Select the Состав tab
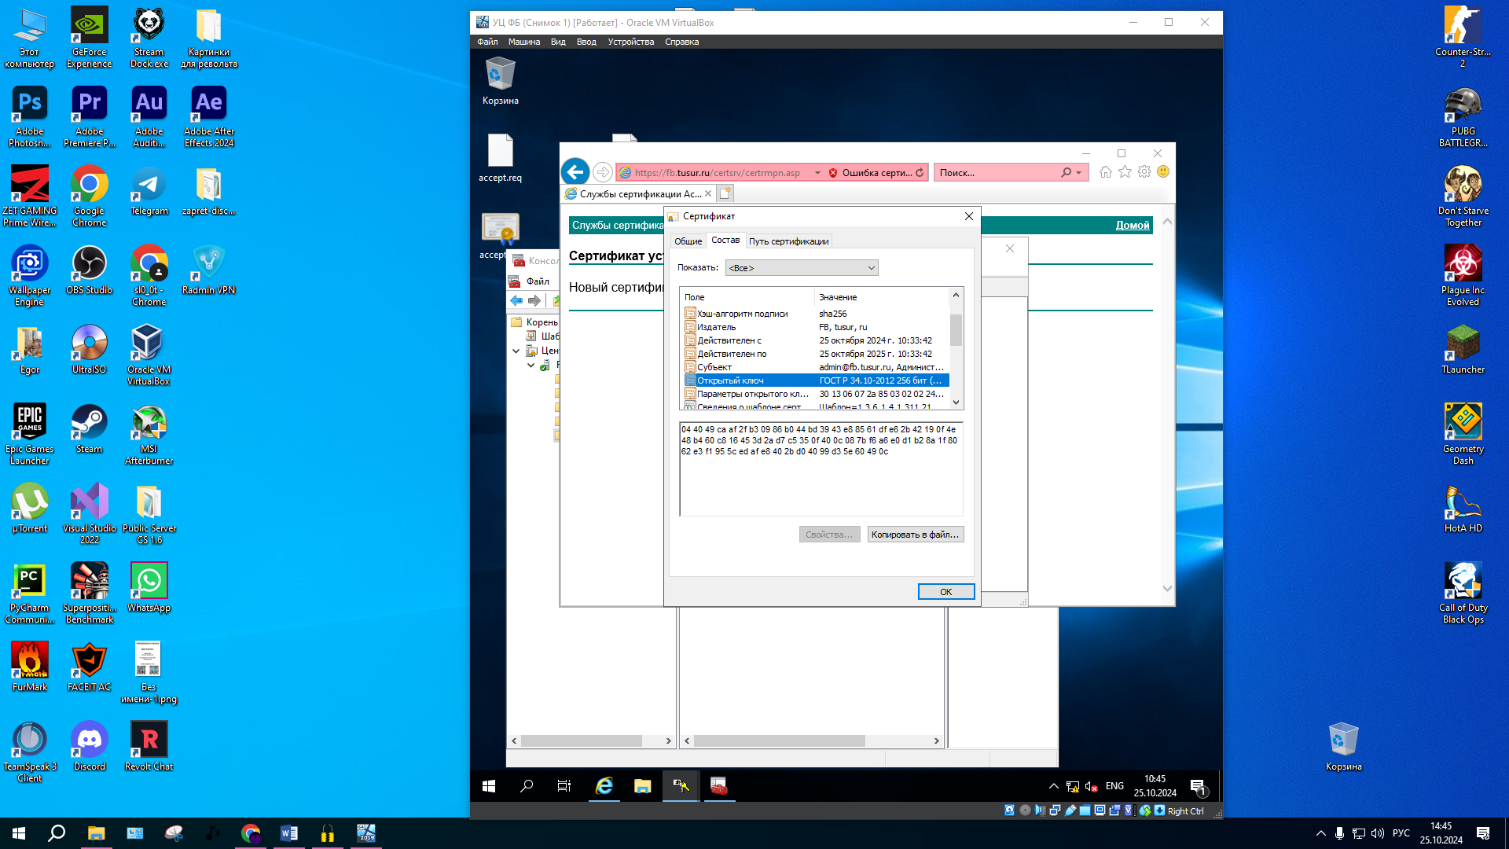 (x=725, y=240)
